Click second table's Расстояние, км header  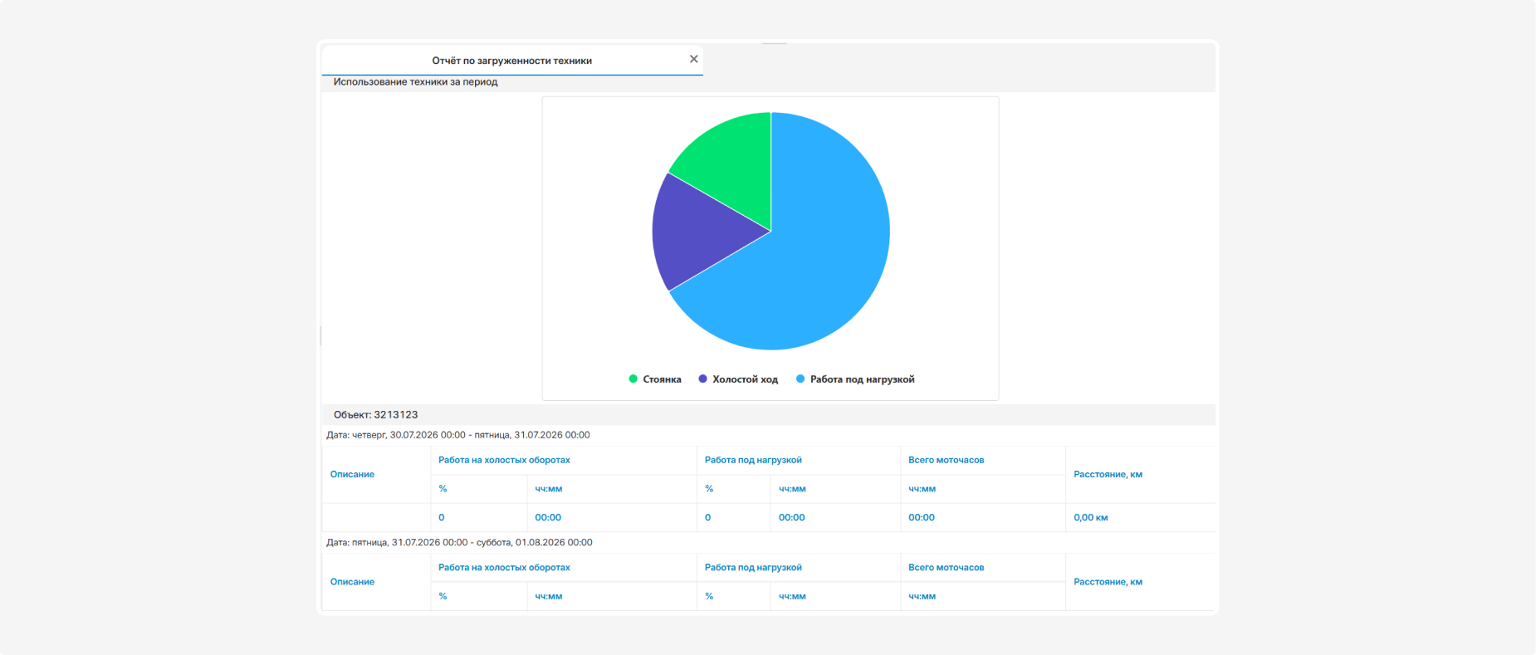pos(1108,582)
